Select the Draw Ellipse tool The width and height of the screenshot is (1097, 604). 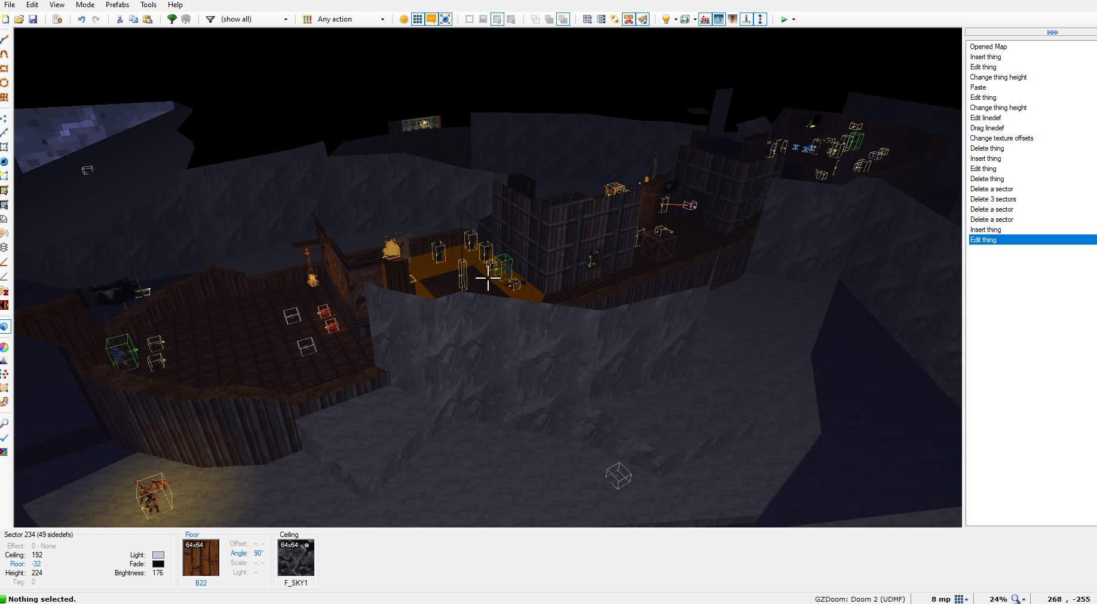coord(4,83)
